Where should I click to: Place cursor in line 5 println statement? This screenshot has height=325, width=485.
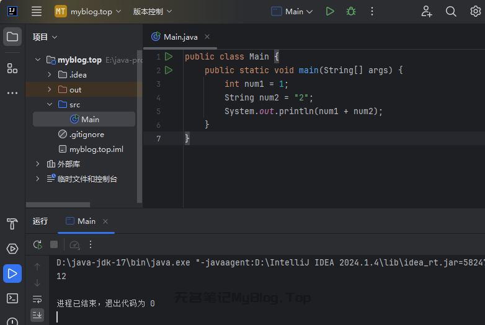pos(303,111)
